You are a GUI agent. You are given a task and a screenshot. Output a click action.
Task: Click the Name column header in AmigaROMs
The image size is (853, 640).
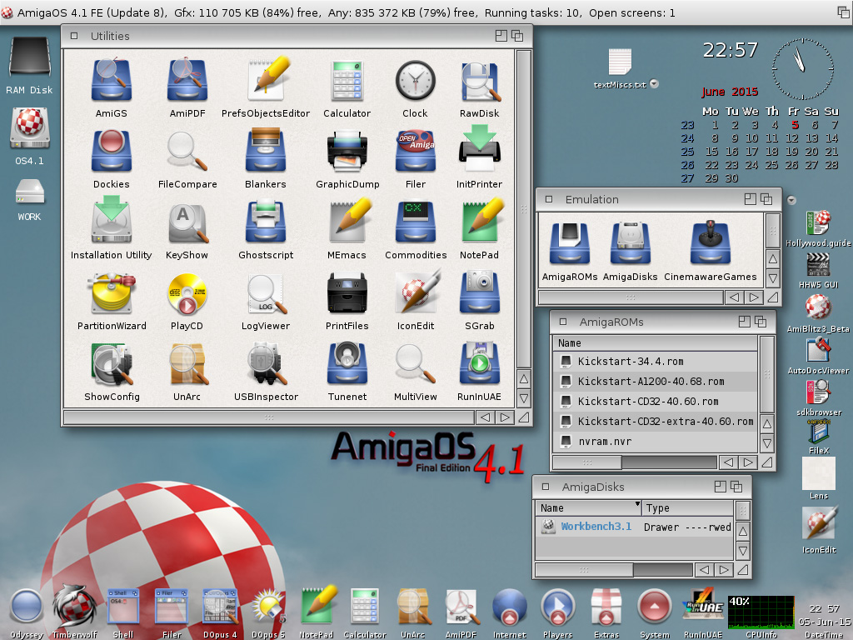[x=570, y=343]
